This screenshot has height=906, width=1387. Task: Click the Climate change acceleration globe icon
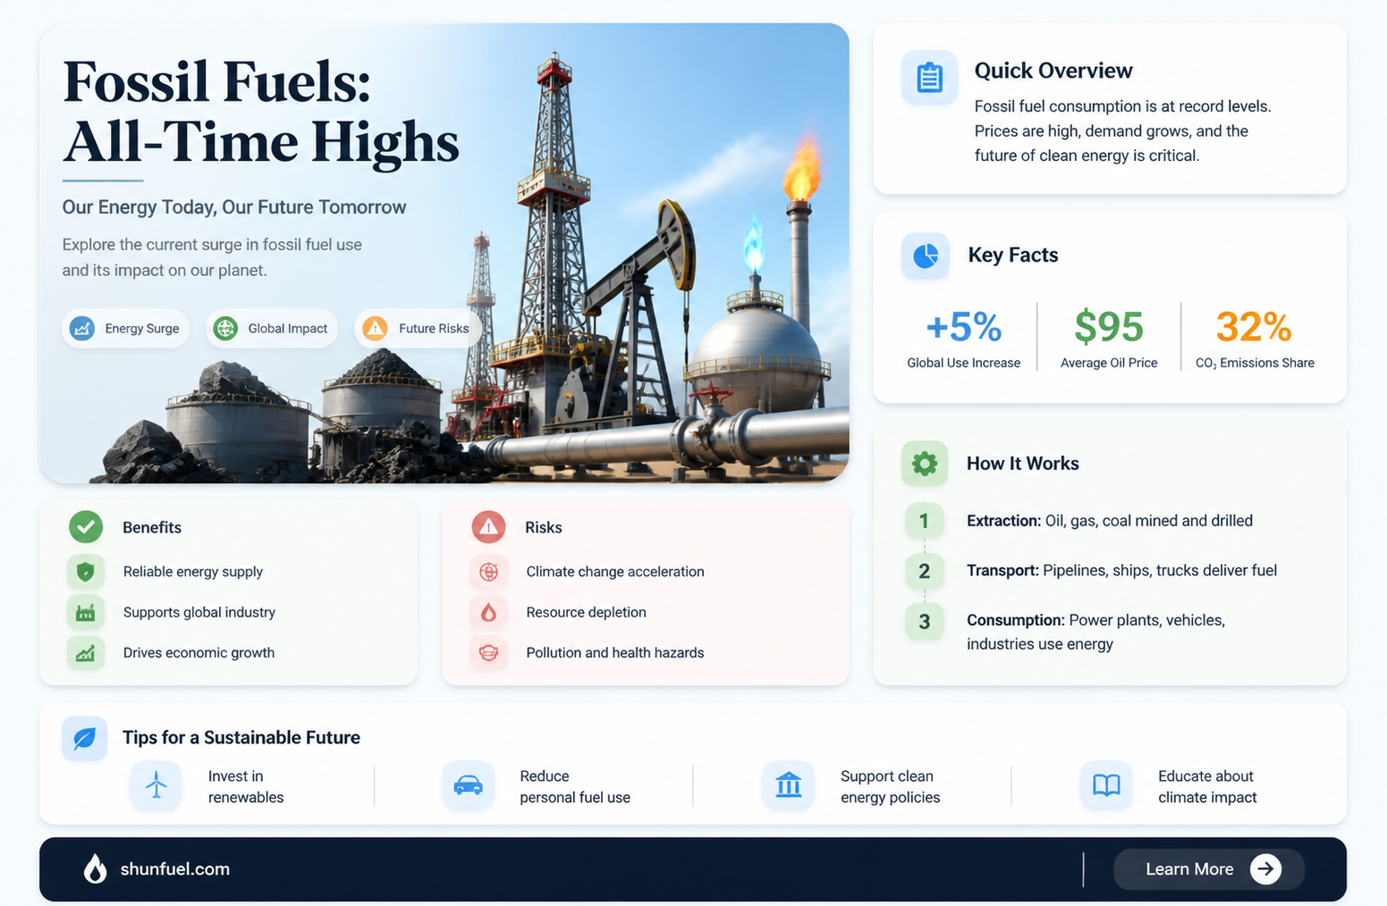point(488,571)
